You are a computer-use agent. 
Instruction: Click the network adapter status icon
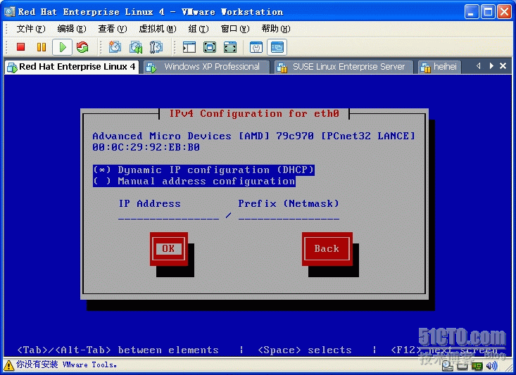tap(477, 366)
